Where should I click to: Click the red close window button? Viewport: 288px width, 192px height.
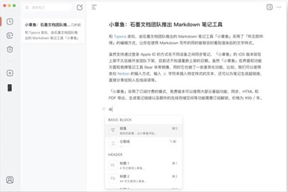click(x=5, y=6)
